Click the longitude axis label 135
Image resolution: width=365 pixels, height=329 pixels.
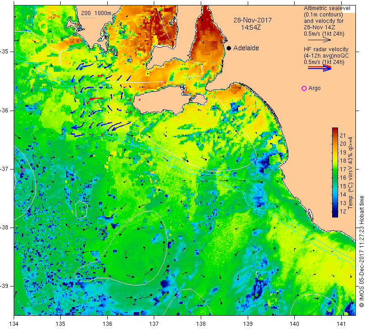(x=61, y=324)
